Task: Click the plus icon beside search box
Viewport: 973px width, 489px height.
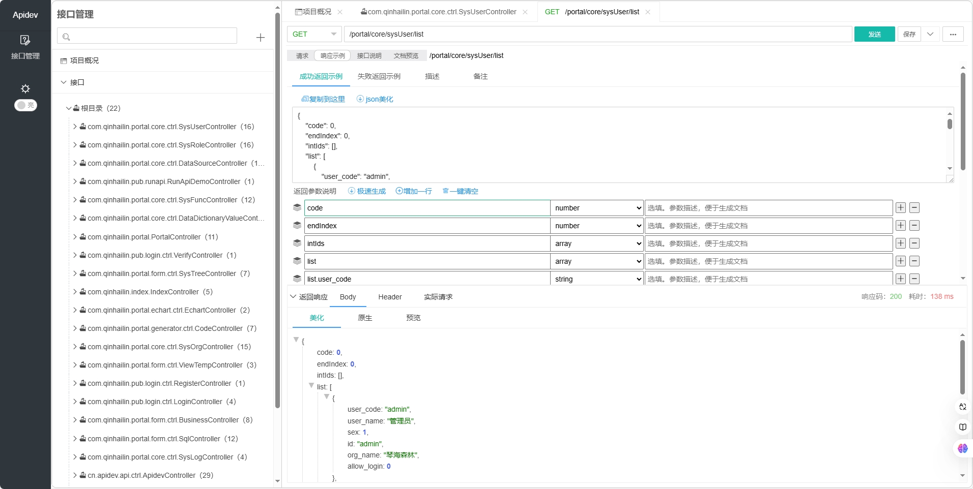Action: click(x=260, y=38)
